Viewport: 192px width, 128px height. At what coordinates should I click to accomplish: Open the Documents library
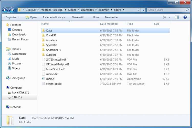click(19, 54)
